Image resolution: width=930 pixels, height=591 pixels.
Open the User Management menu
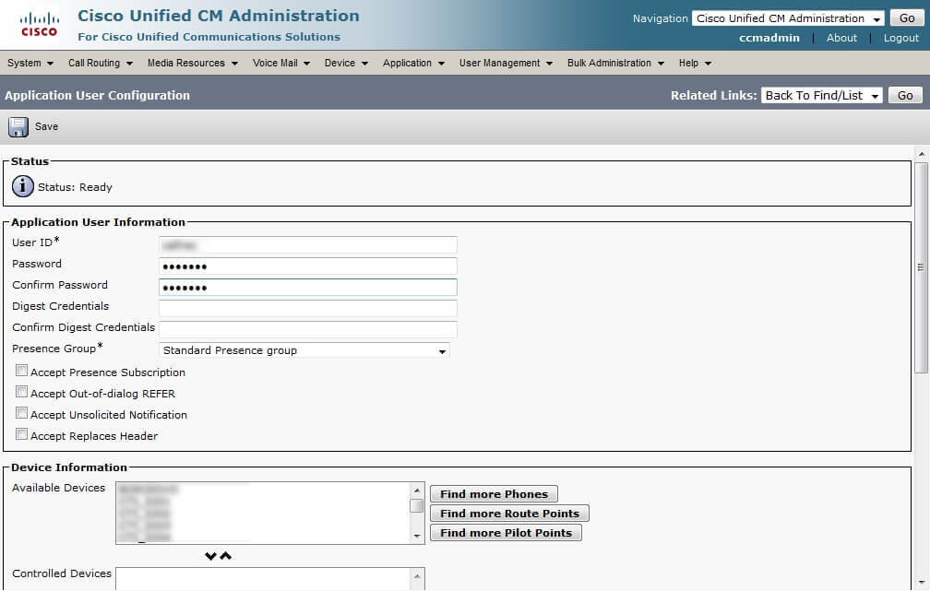click(506, 63)
